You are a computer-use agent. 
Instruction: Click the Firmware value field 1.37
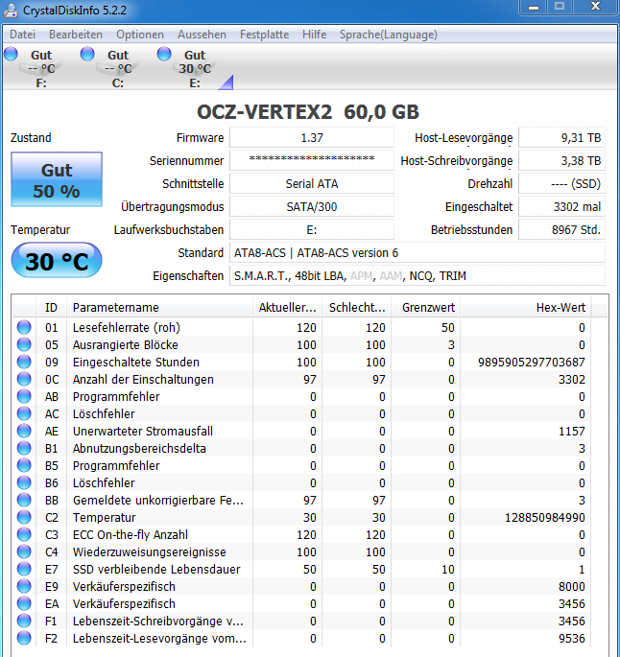312,138
